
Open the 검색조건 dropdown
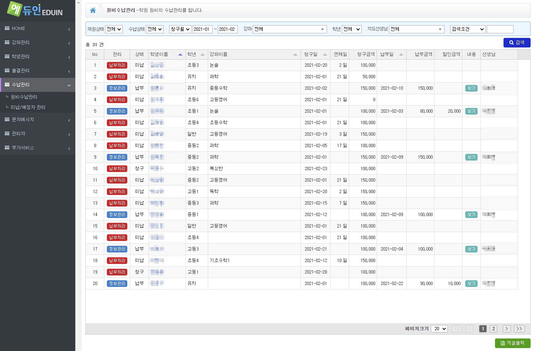pyautogui.click(x=468, y=29)
